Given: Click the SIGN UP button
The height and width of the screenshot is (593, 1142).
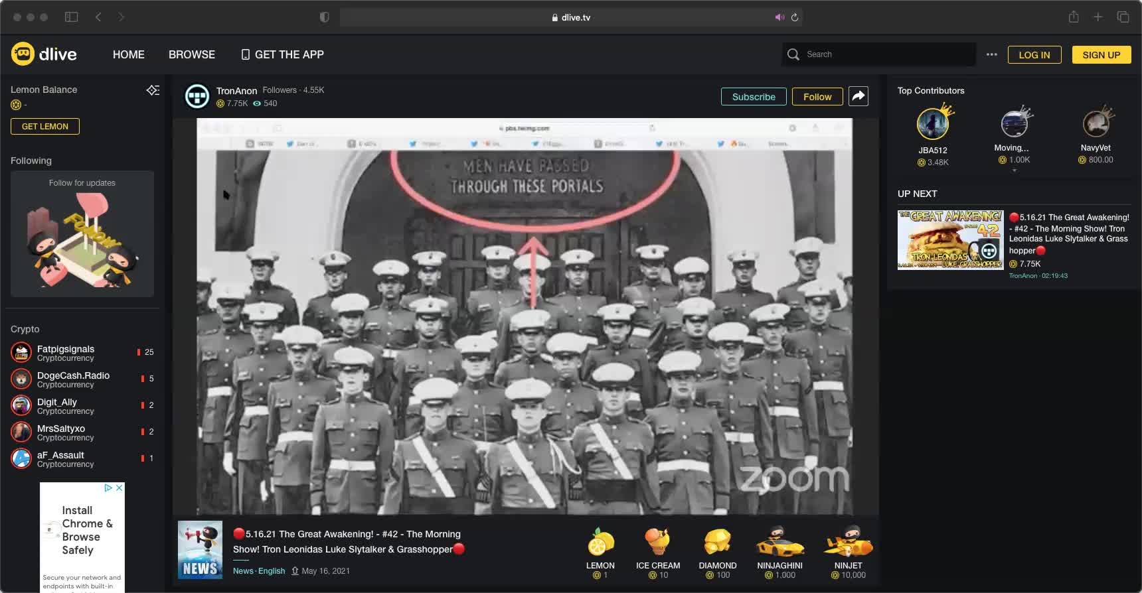Looking at the screenshot, I should coord(1101,55).
